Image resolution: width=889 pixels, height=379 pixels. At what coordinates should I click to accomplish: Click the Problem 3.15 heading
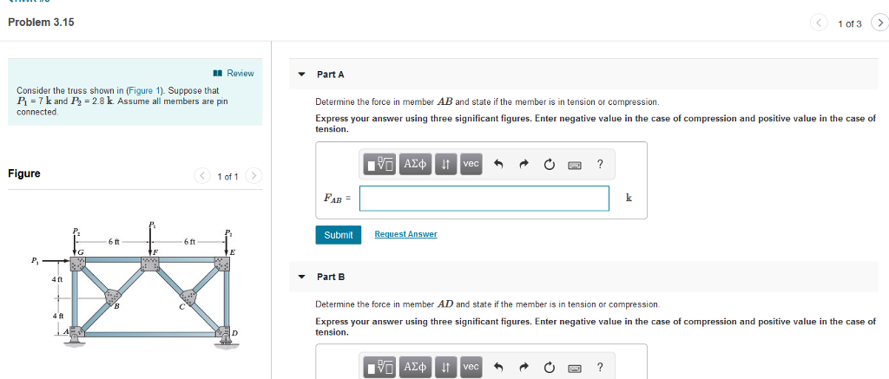point(41,22)
